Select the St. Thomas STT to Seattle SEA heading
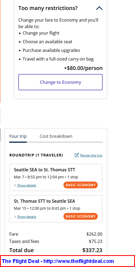Image resolution: width=135 pixels, height=267 pixels. point(44,201)
